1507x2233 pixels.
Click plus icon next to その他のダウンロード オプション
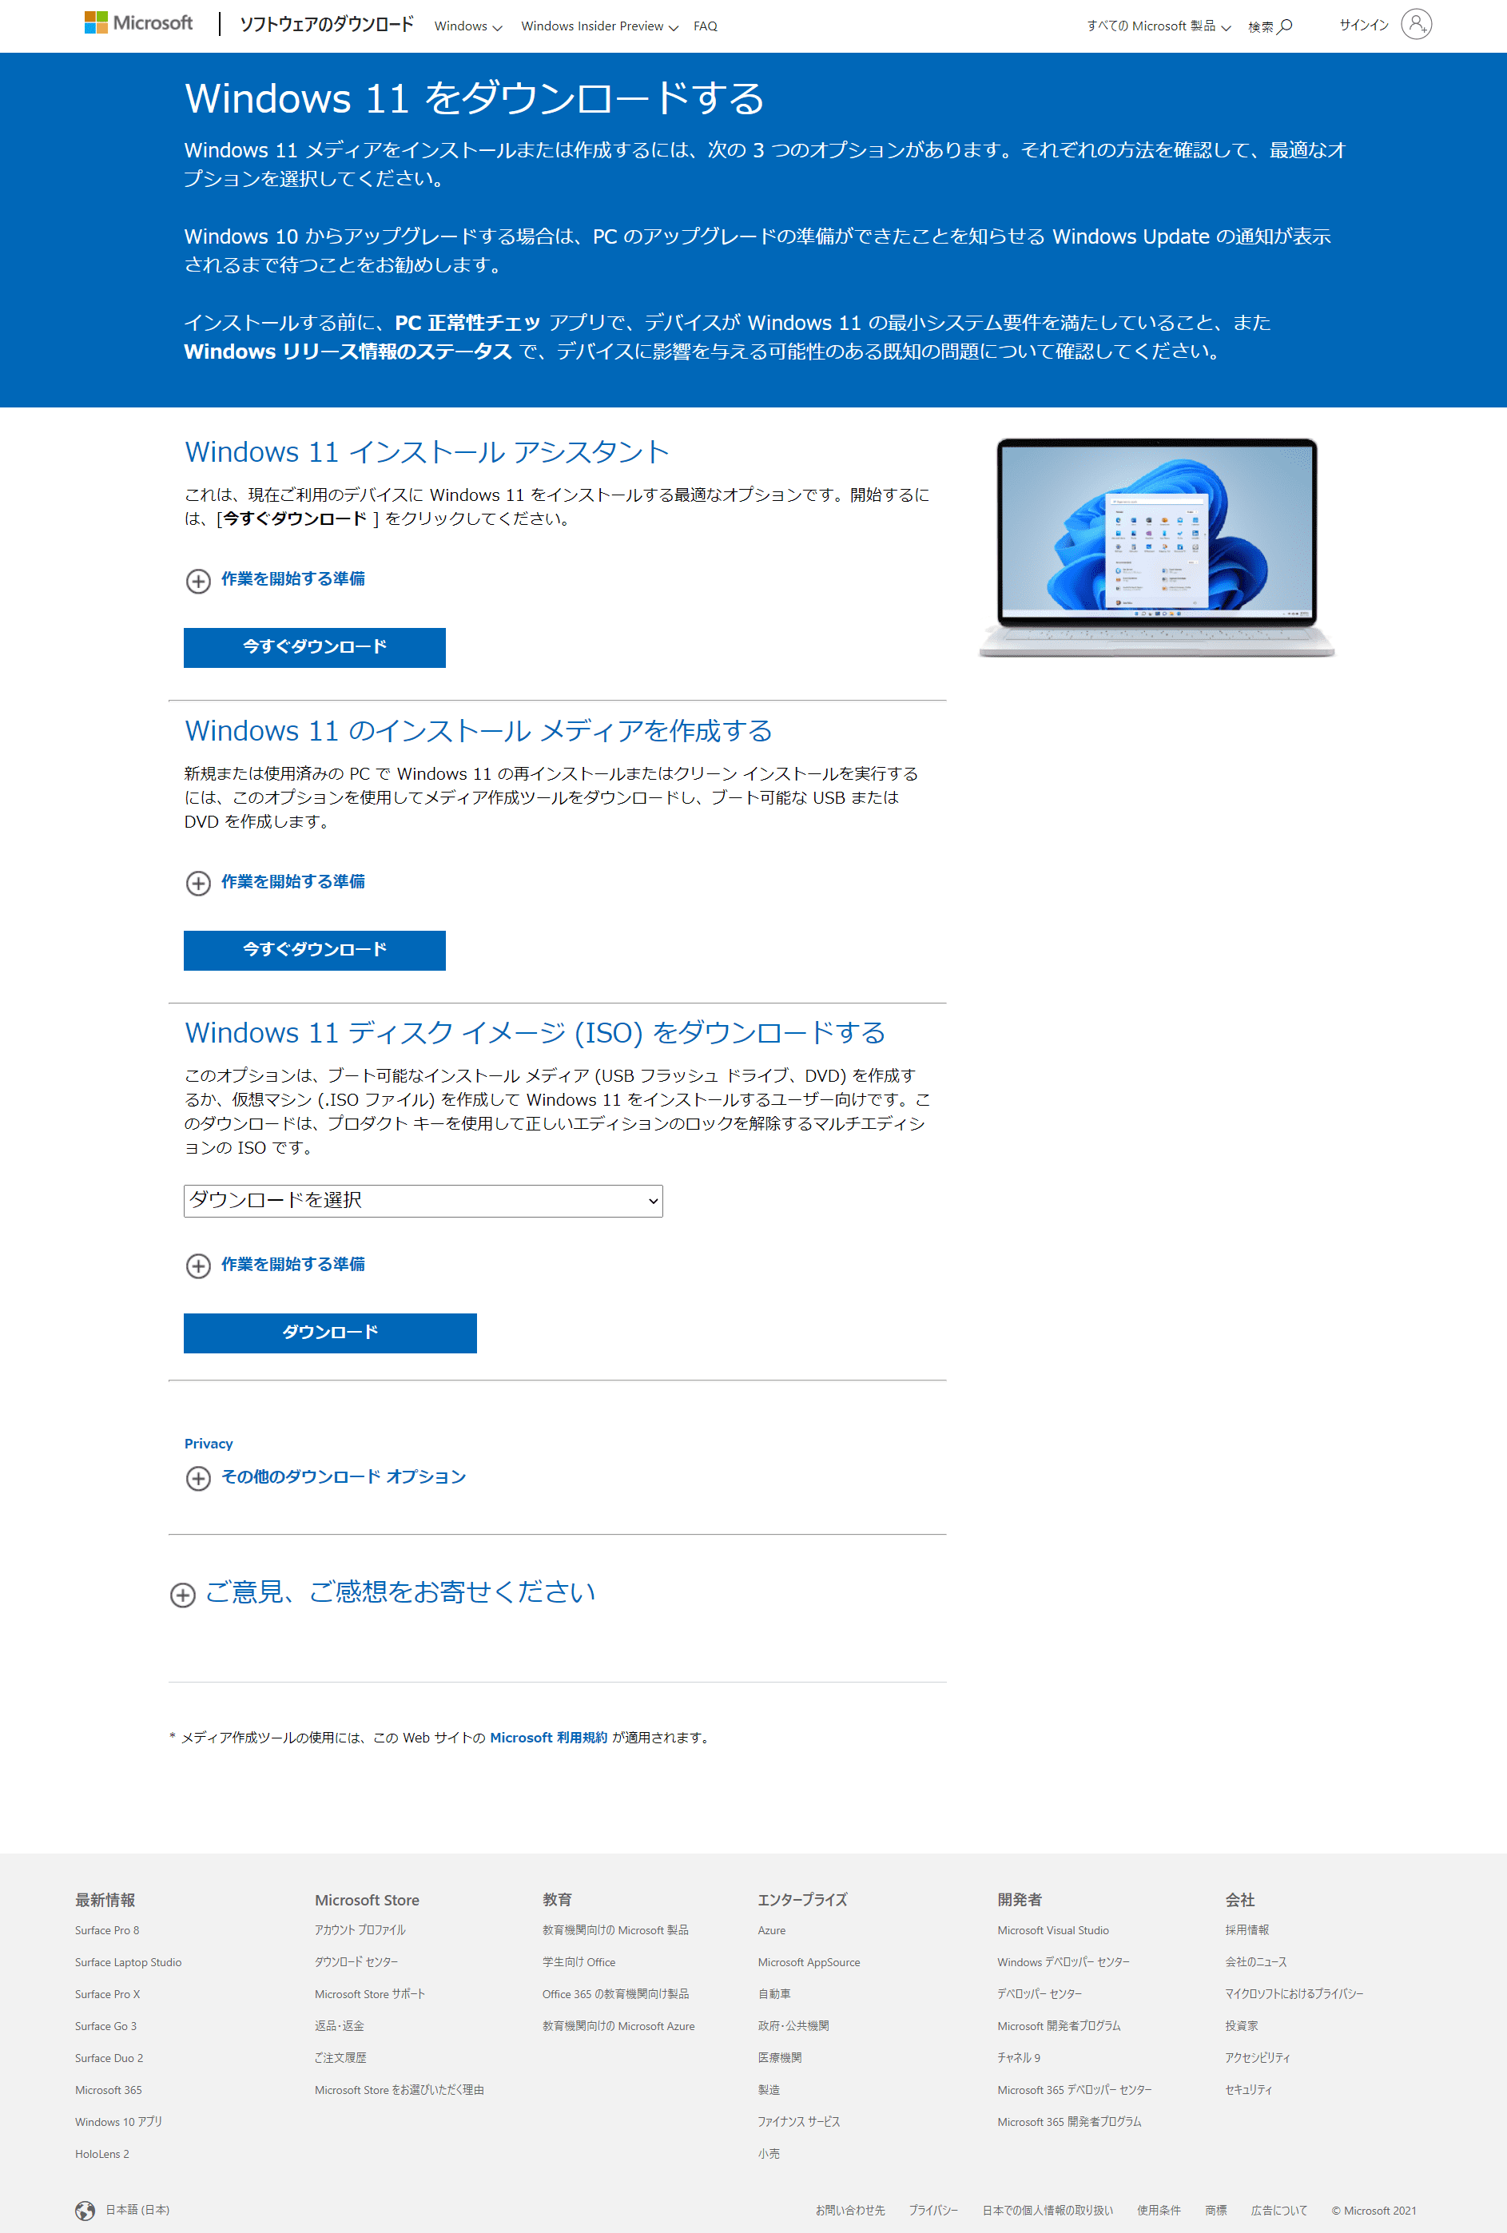198,1478
